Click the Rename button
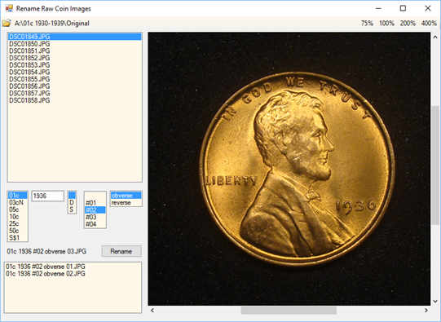The height and width of the screenshot is (322, 441). 121,251
